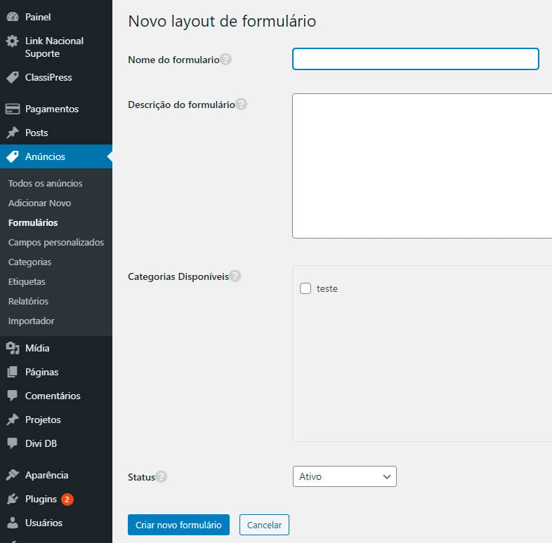Click help icon beside Nome do formulario
Screen dimensions: 552x543
click(225, 60)
